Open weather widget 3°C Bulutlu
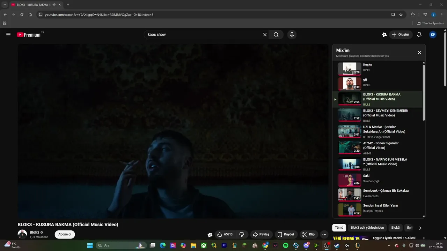This screenshot has height=251, width=447. [x=13, y=245]
